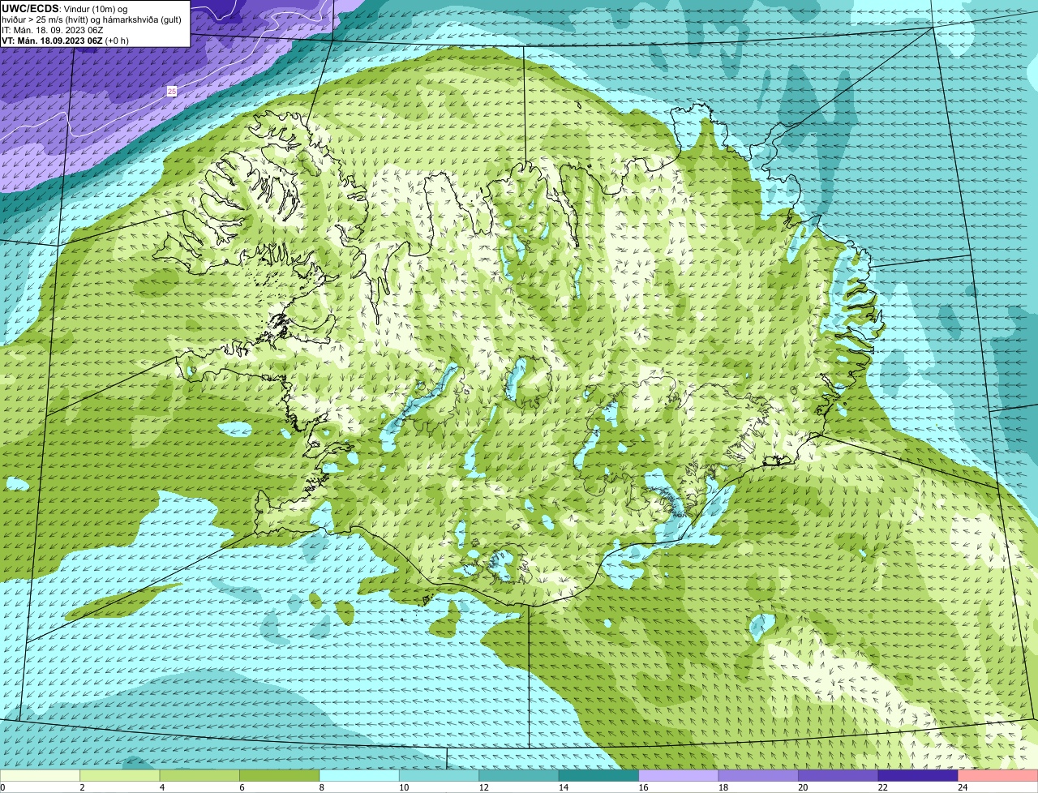
Task: Click the 0–2 m/s pale yellow legend swatch
Action: pos(40,776)
